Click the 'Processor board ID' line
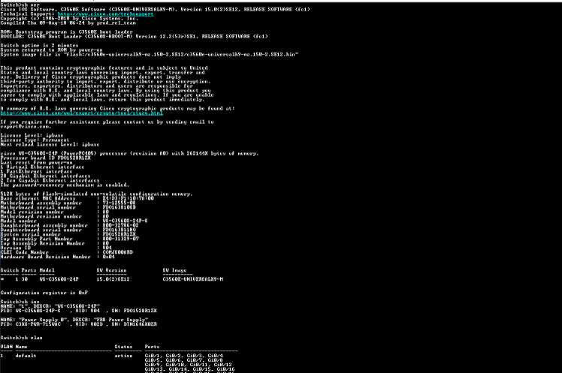 [x=46, y=158]
